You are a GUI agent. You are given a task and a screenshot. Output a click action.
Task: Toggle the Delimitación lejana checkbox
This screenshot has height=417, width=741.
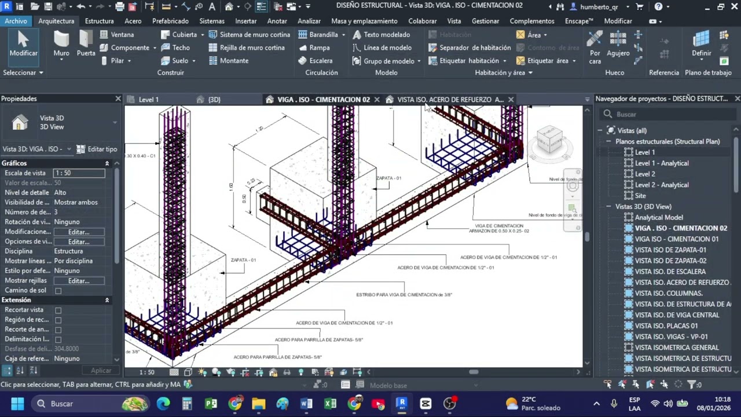pyautogui.click(x=58, y=339)
